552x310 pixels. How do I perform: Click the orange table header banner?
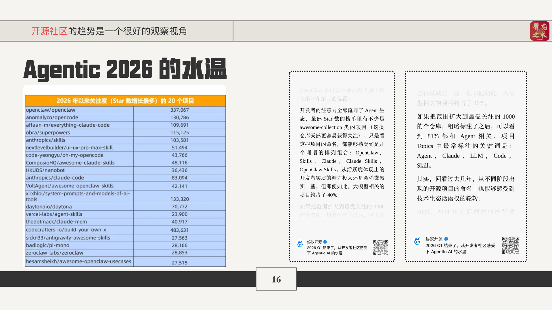click(x=125, y=101)
